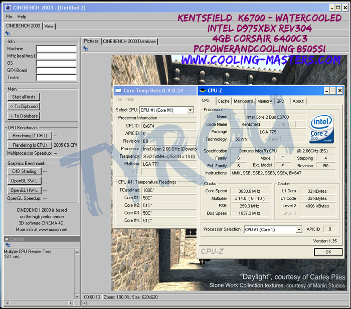Viewport: 351px width, 309px height.
Task: Click the MHz (real freq.) input field
Action: 56,56
